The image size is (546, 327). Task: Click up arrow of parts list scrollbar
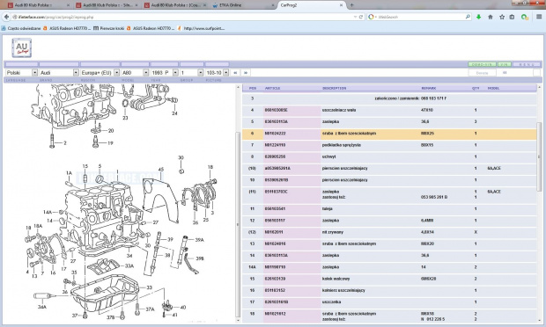pyautogui.click(x=539, y=88)
